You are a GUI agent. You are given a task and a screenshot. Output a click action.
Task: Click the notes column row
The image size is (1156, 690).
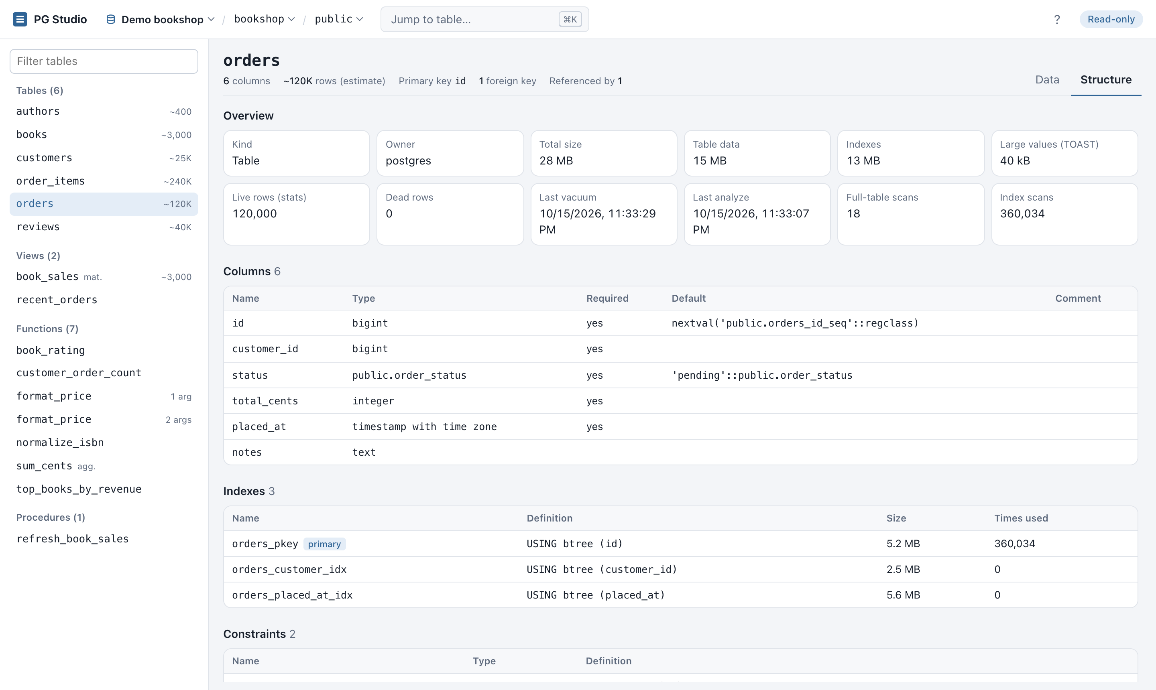[x=680, y=453]
